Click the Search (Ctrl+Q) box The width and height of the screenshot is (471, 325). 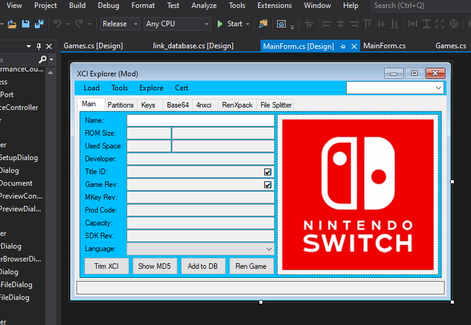tap(421, 5)
